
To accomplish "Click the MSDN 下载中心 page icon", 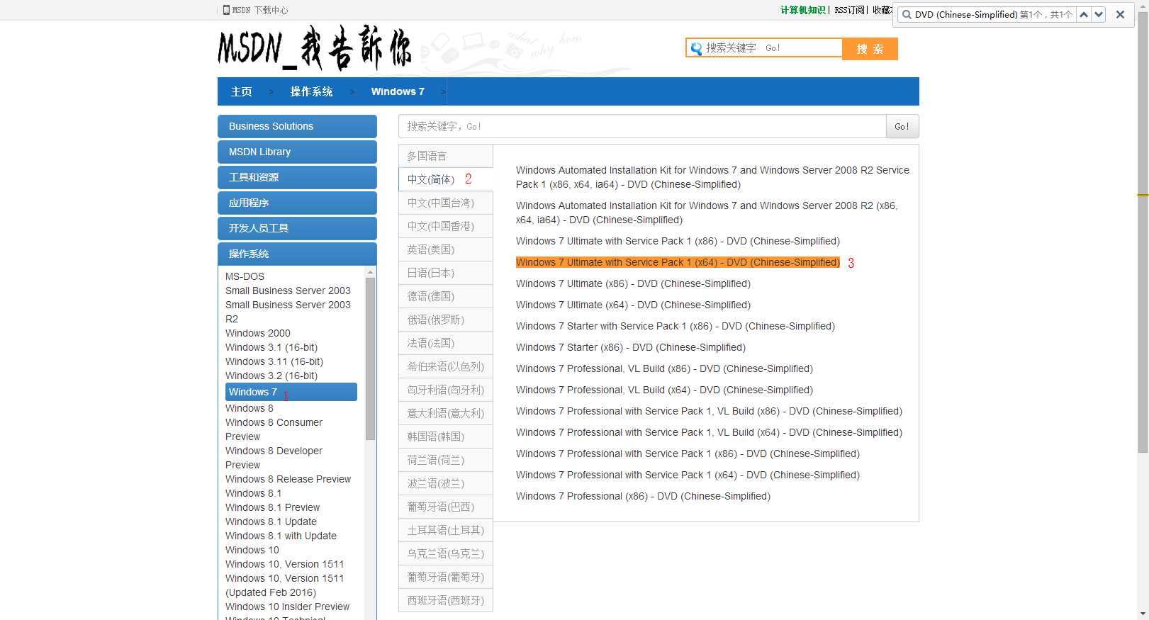I will click(226, 10).
